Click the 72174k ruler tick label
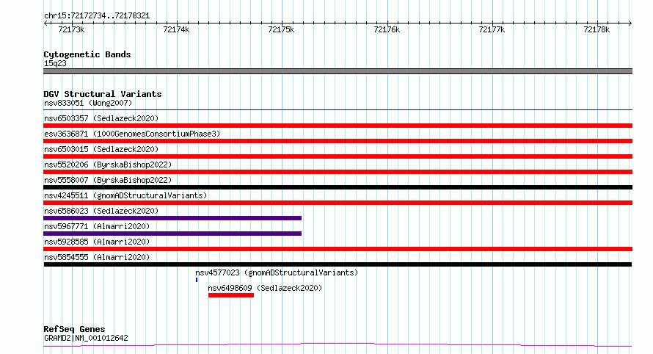The image size is (653, 354). [176, 29]
